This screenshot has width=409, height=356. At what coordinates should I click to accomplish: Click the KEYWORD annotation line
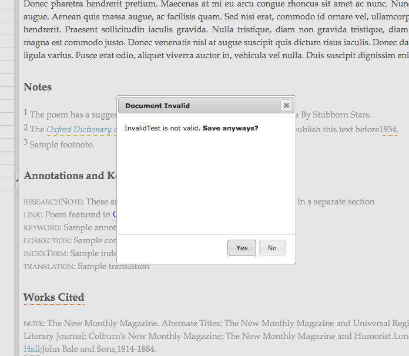pyautogui.click(x=70, y=227)
